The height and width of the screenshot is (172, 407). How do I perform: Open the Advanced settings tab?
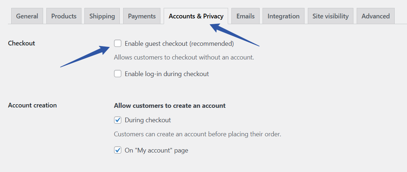(375, 16)
